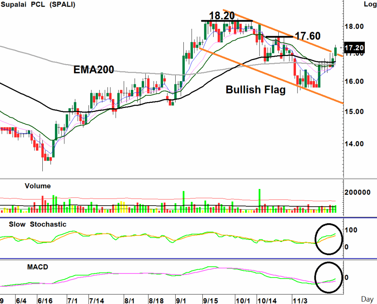
Task: Click the circled crossover on MACD
Action: 329,277
